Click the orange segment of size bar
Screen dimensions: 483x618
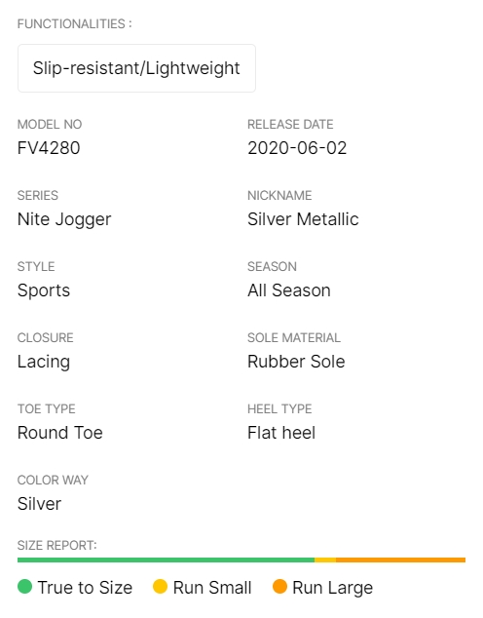(401, 560)
